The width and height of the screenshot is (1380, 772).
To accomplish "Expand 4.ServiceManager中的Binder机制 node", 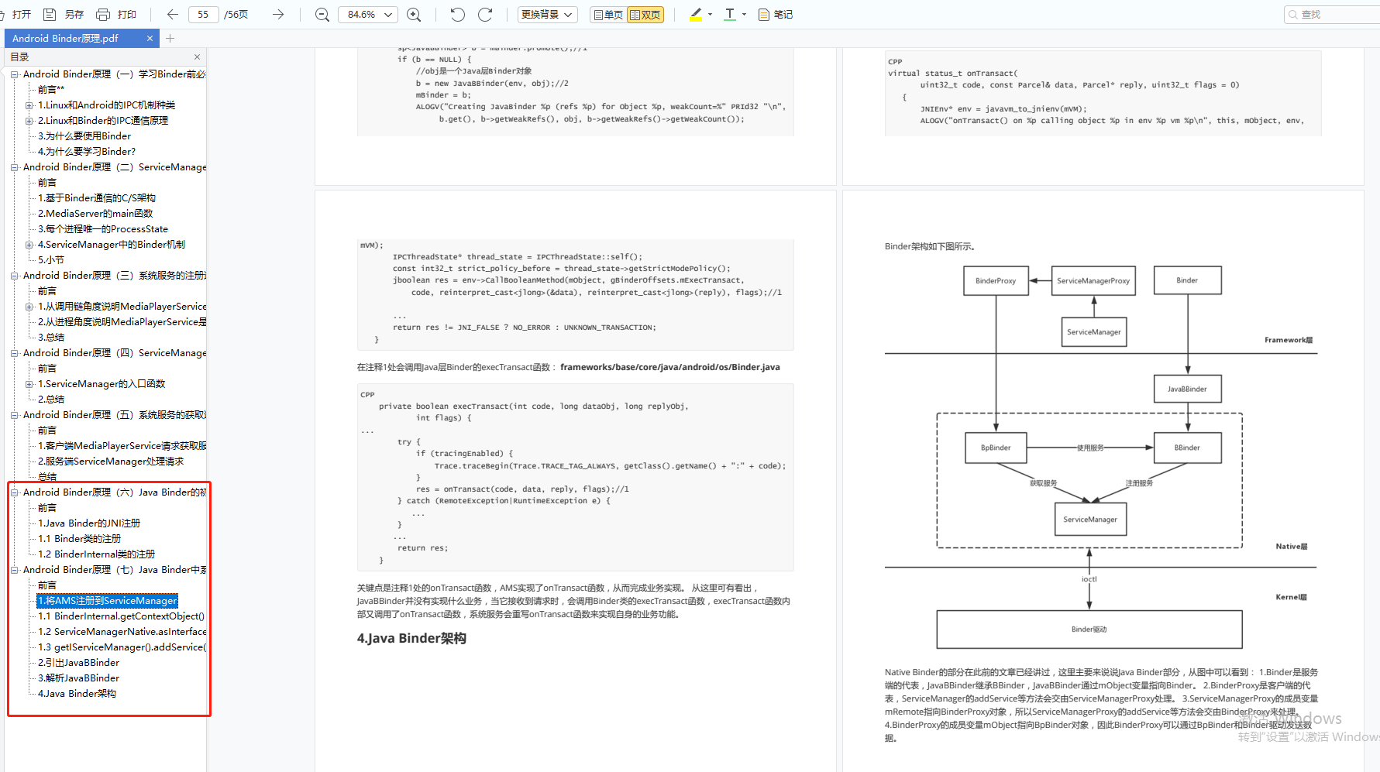I will point(29,245).
